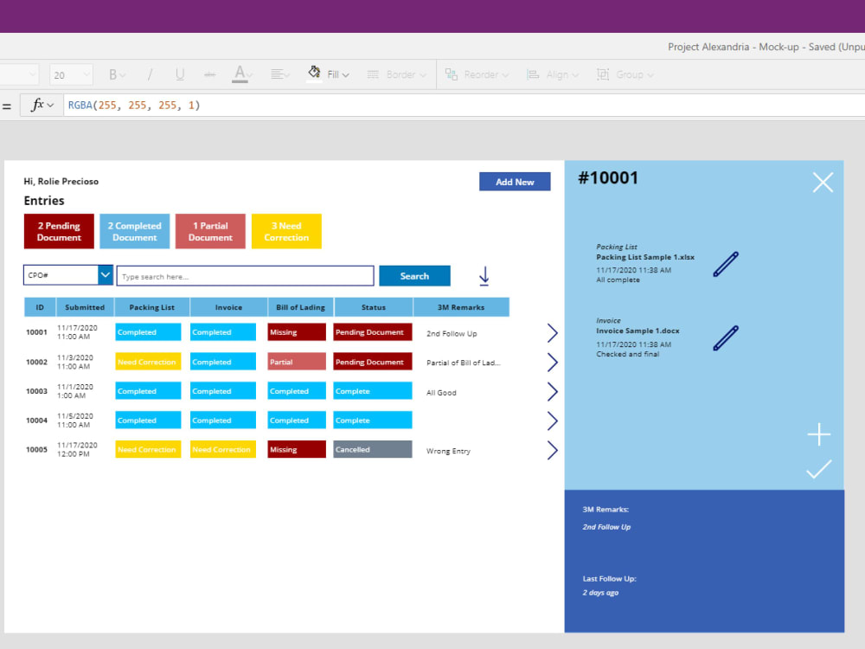Screen dimensions: 865x649
Task: Click the plus icon to add another document
Action: 818,434
